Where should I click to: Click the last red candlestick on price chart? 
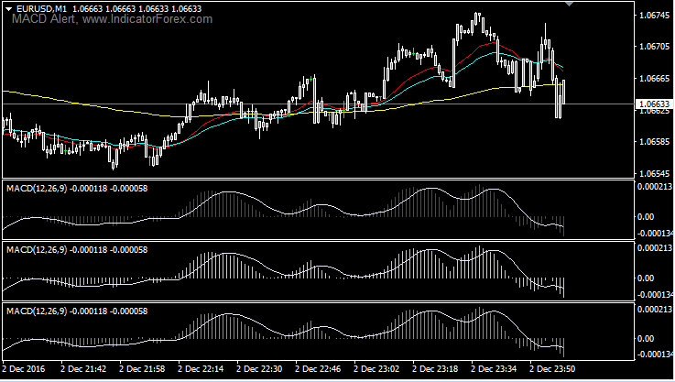(563, 92)
